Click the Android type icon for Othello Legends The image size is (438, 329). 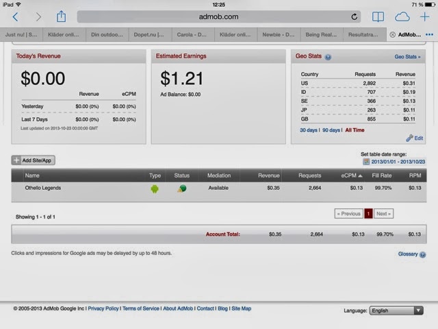(x=155, y=189)
